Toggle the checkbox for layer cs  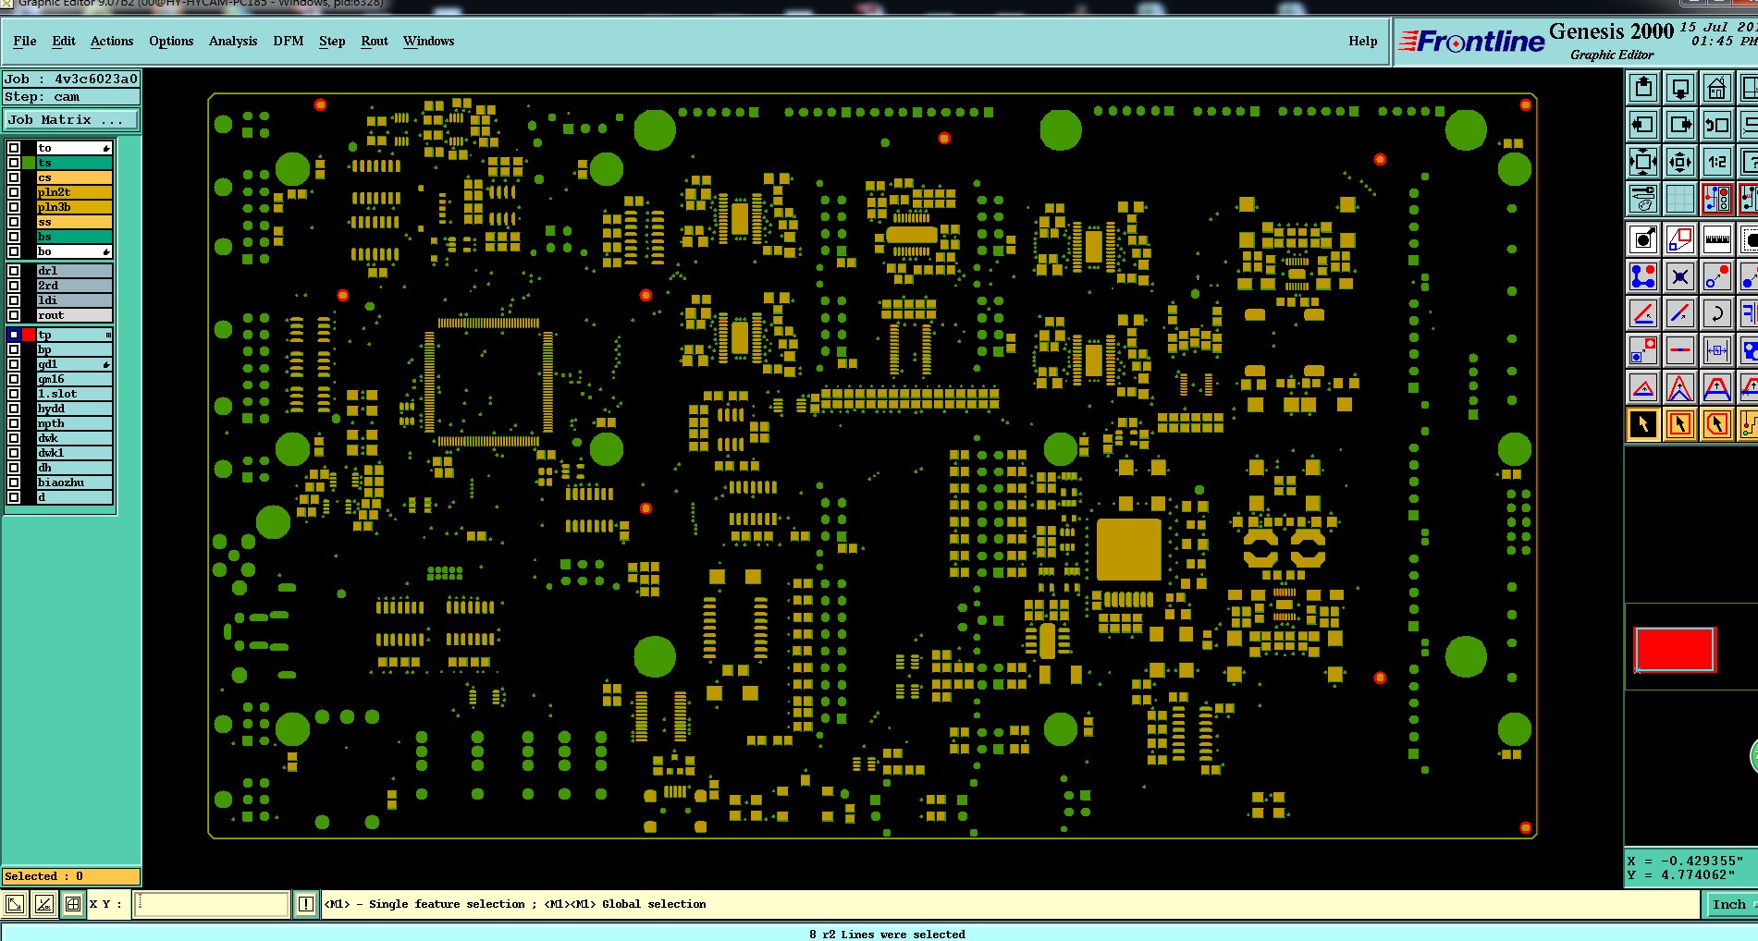point(14,177)
